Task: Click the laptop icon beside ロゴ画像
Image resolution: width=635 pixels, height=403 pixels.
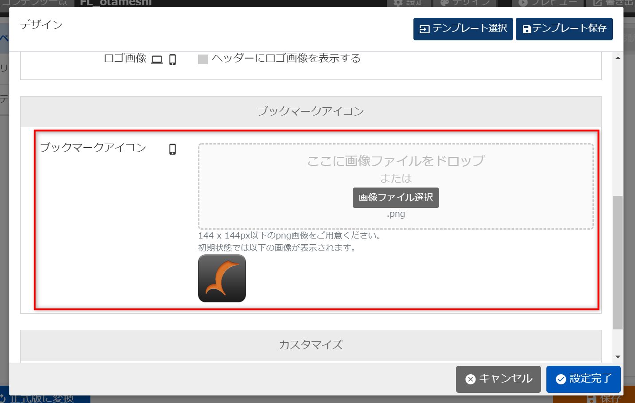Action: click(157, 59)
